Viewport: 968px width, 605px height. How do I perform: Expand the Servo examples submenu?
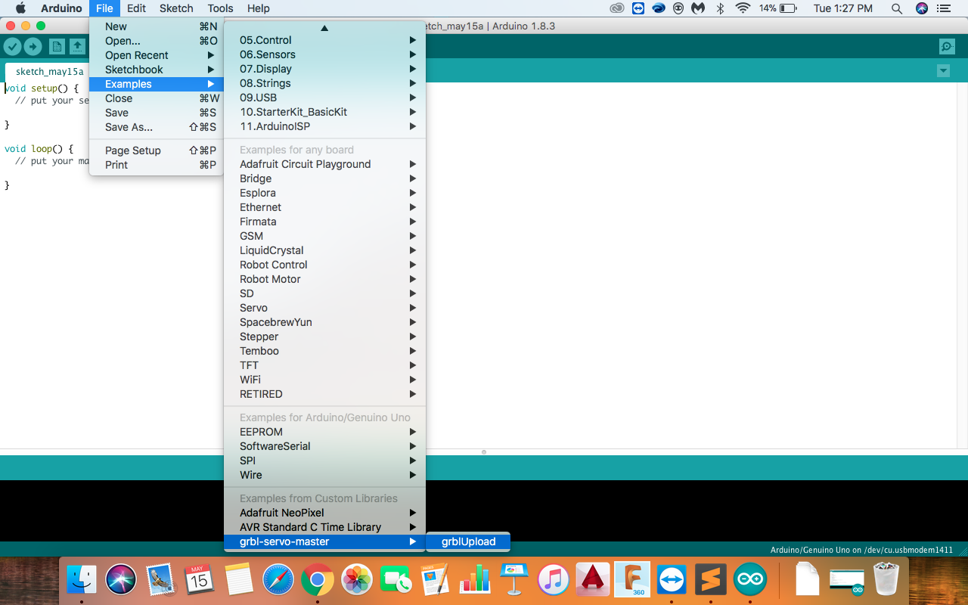click(324, 308)
